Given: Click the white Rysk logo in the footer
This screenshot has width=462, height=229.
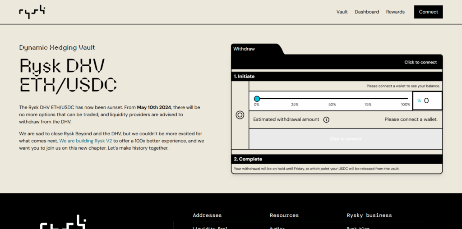Looking at the screenshot, I should pyautogui.click(x=63, y=222).
